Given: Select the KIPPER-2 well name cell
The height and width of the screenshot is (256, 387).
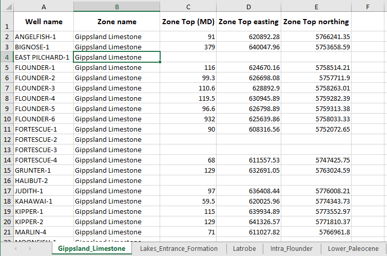Looking at the screenshot, I should [43, 222].
